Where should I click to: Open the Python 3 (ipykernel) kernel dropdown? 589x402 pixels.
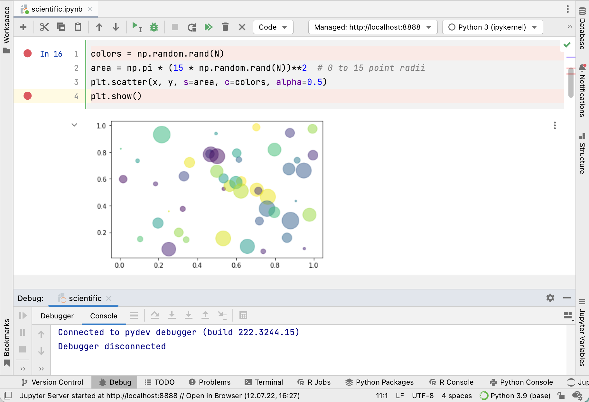(x=492, y=27)
